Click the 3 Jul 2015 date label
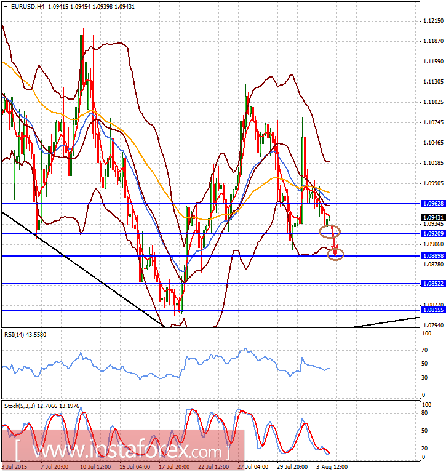This screenshot has width=446, height=472. coord(15,467)
